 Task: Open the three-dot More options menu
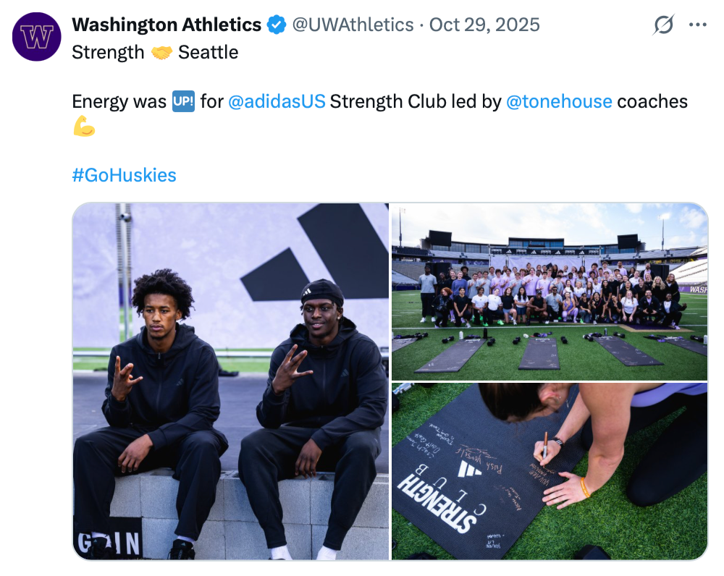coord(697,25)
